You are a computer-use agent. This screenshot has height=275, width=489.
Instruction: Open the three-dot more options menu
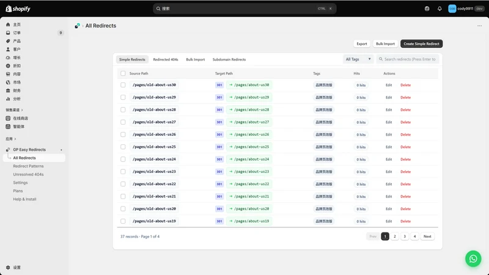click(x=479, y=26)
